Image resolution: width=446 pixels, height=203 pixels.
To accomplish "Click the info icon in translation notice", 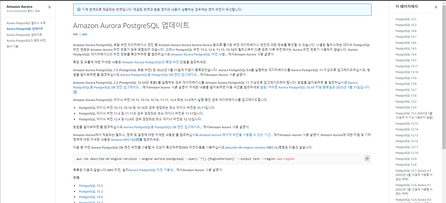I will click(x=79, y=9).
